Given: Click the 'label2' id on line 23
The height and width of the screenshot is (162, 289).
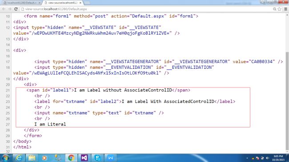Looking at the screenshot, I should tap(108, 102).
